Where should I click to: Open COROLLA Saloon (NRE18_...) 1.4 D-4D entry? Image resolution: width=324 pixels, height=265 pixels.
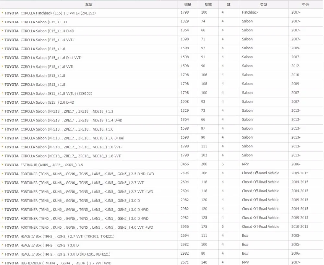[x=64, y=120]
